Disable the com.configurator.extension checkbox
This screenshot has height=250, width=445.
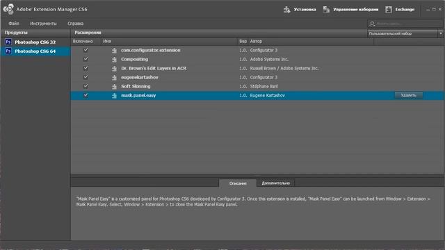pos(86,50)
